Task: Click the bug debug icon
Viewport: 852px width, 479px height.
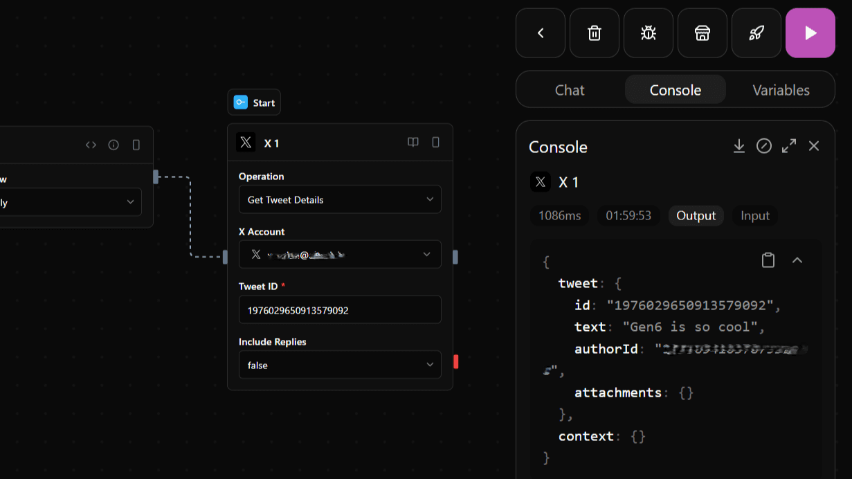Action: pyautogui.click(x=648, y=33)
